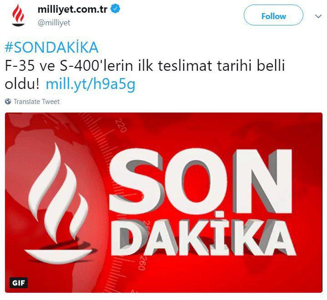The height and width of the screenshot is (300, 327).
Task: Open the mill.yt/h9a5g short link
Action: pos(91,84)
